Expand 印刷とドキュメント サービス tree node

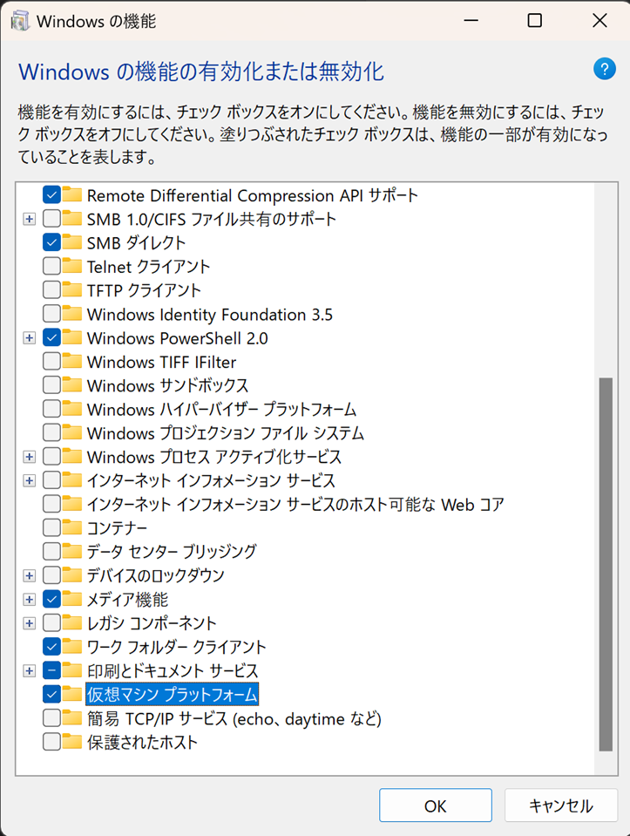tap(30, 671)
